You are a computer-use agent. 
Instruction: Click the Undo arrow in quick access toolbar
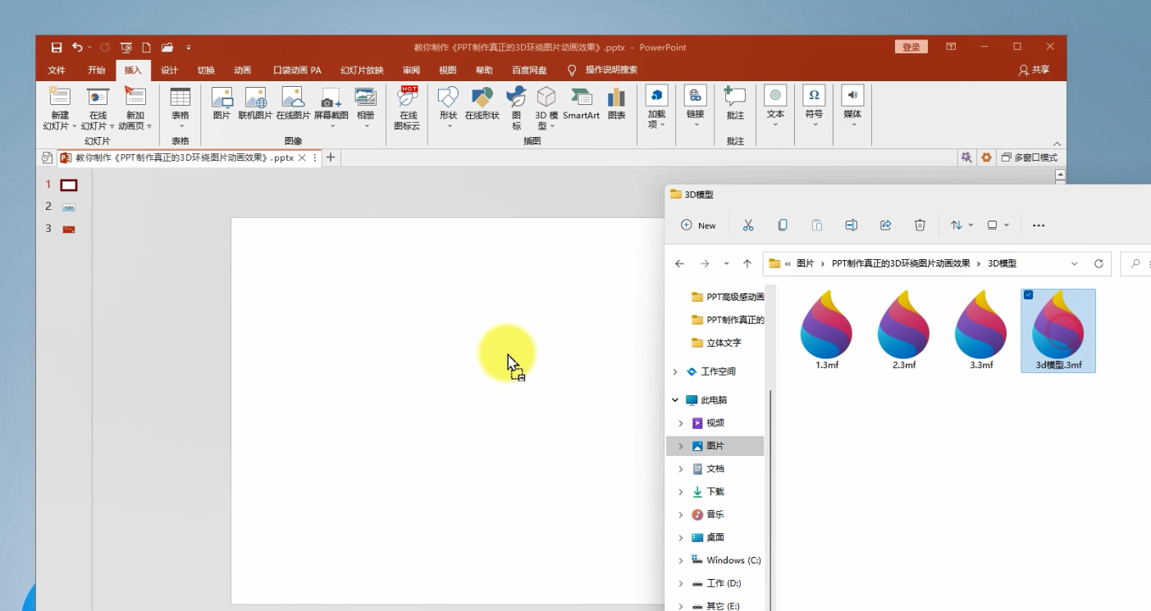pos(77,48)
